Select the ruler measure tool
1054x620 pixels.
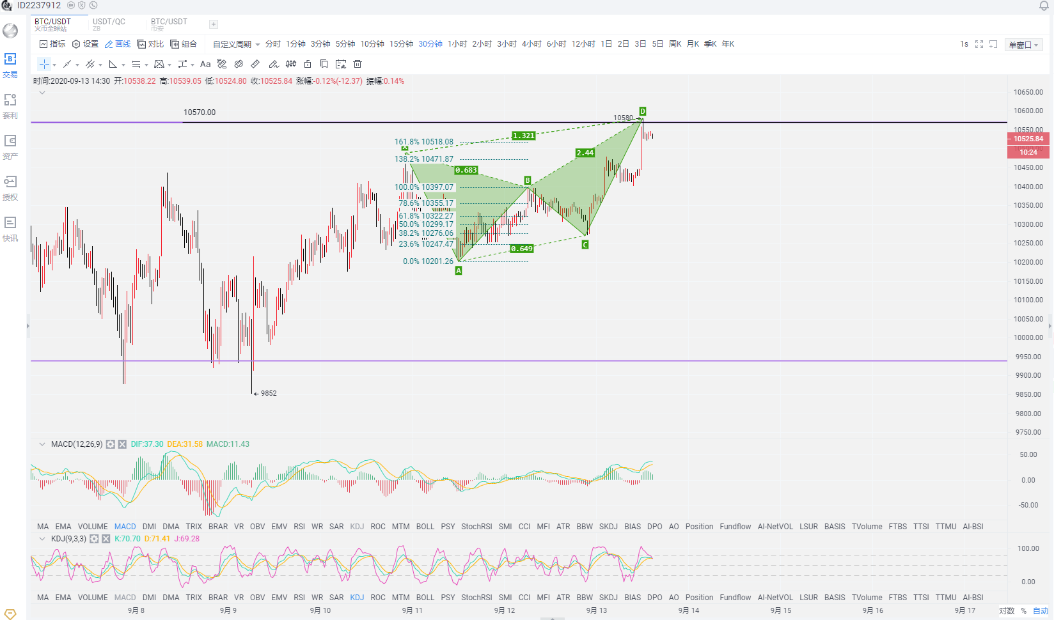point(255,64)
